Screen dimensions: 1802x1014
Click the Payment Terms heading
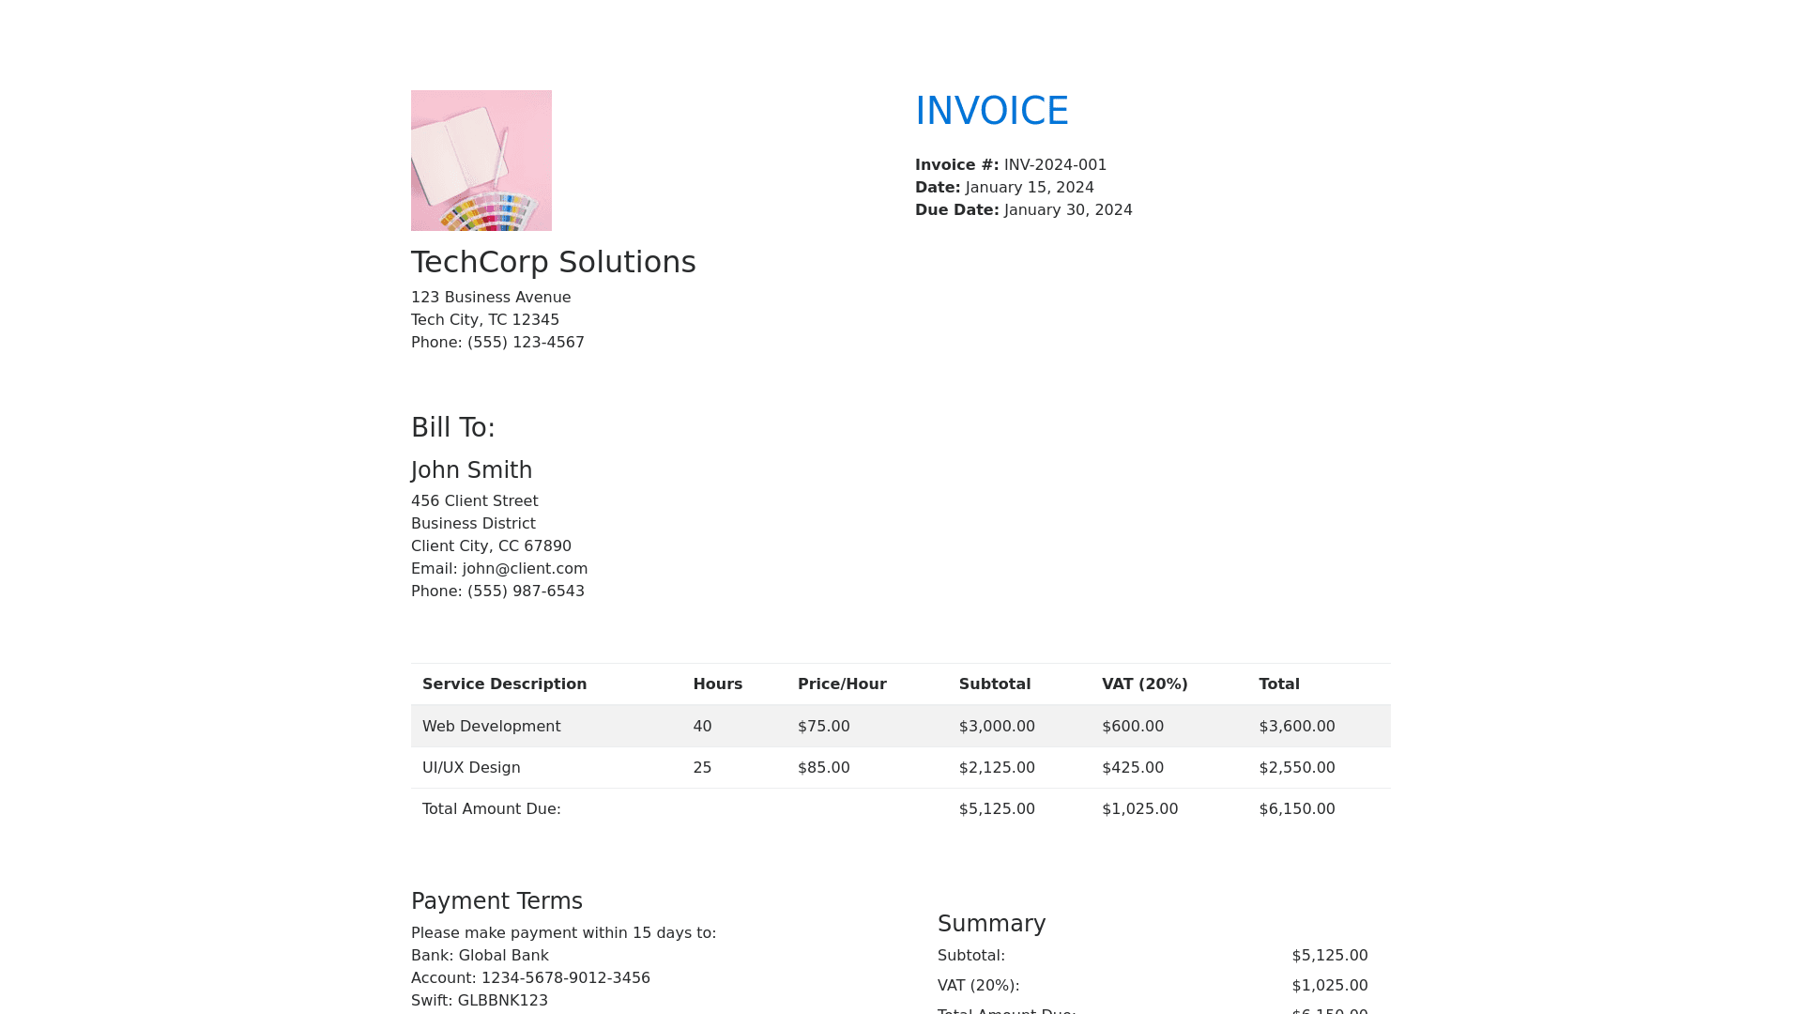pyautogui.click(x=496, y=901)
